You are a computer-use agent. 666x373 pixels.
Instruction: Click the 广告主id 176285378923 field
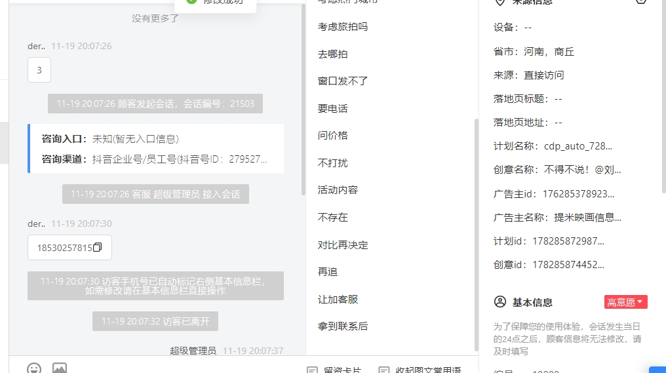554,194
